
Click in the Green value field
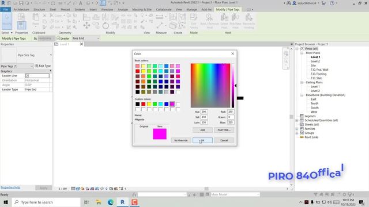pyautogui.click(x=231, y=117)
